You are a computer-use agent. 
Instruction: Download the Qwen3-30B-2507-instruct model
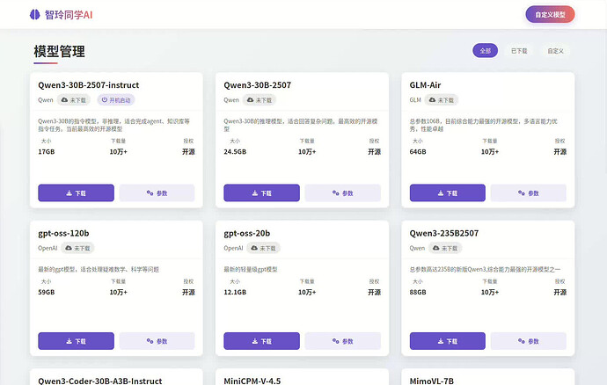coord(76,192)
